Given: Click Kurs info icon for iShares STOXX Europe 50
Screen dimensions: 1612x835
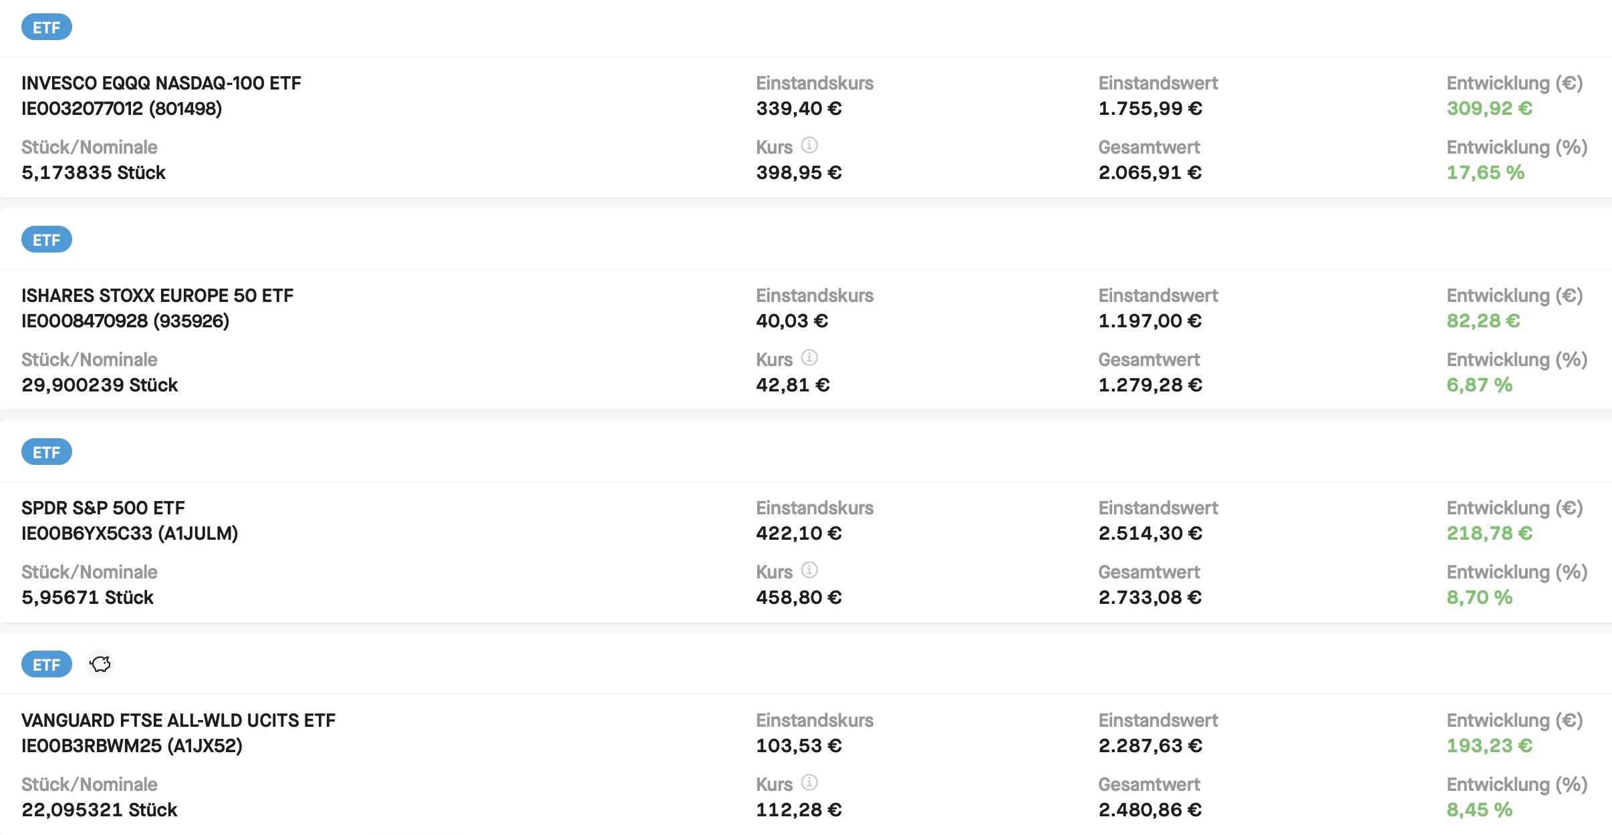Looking at the screenshot, I should coord(809,357).
